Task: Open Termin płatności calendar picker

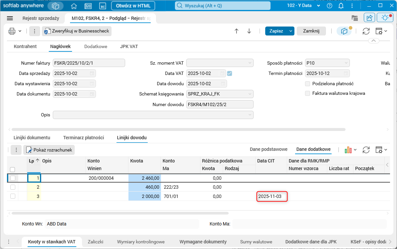Action: pos(346,73)
